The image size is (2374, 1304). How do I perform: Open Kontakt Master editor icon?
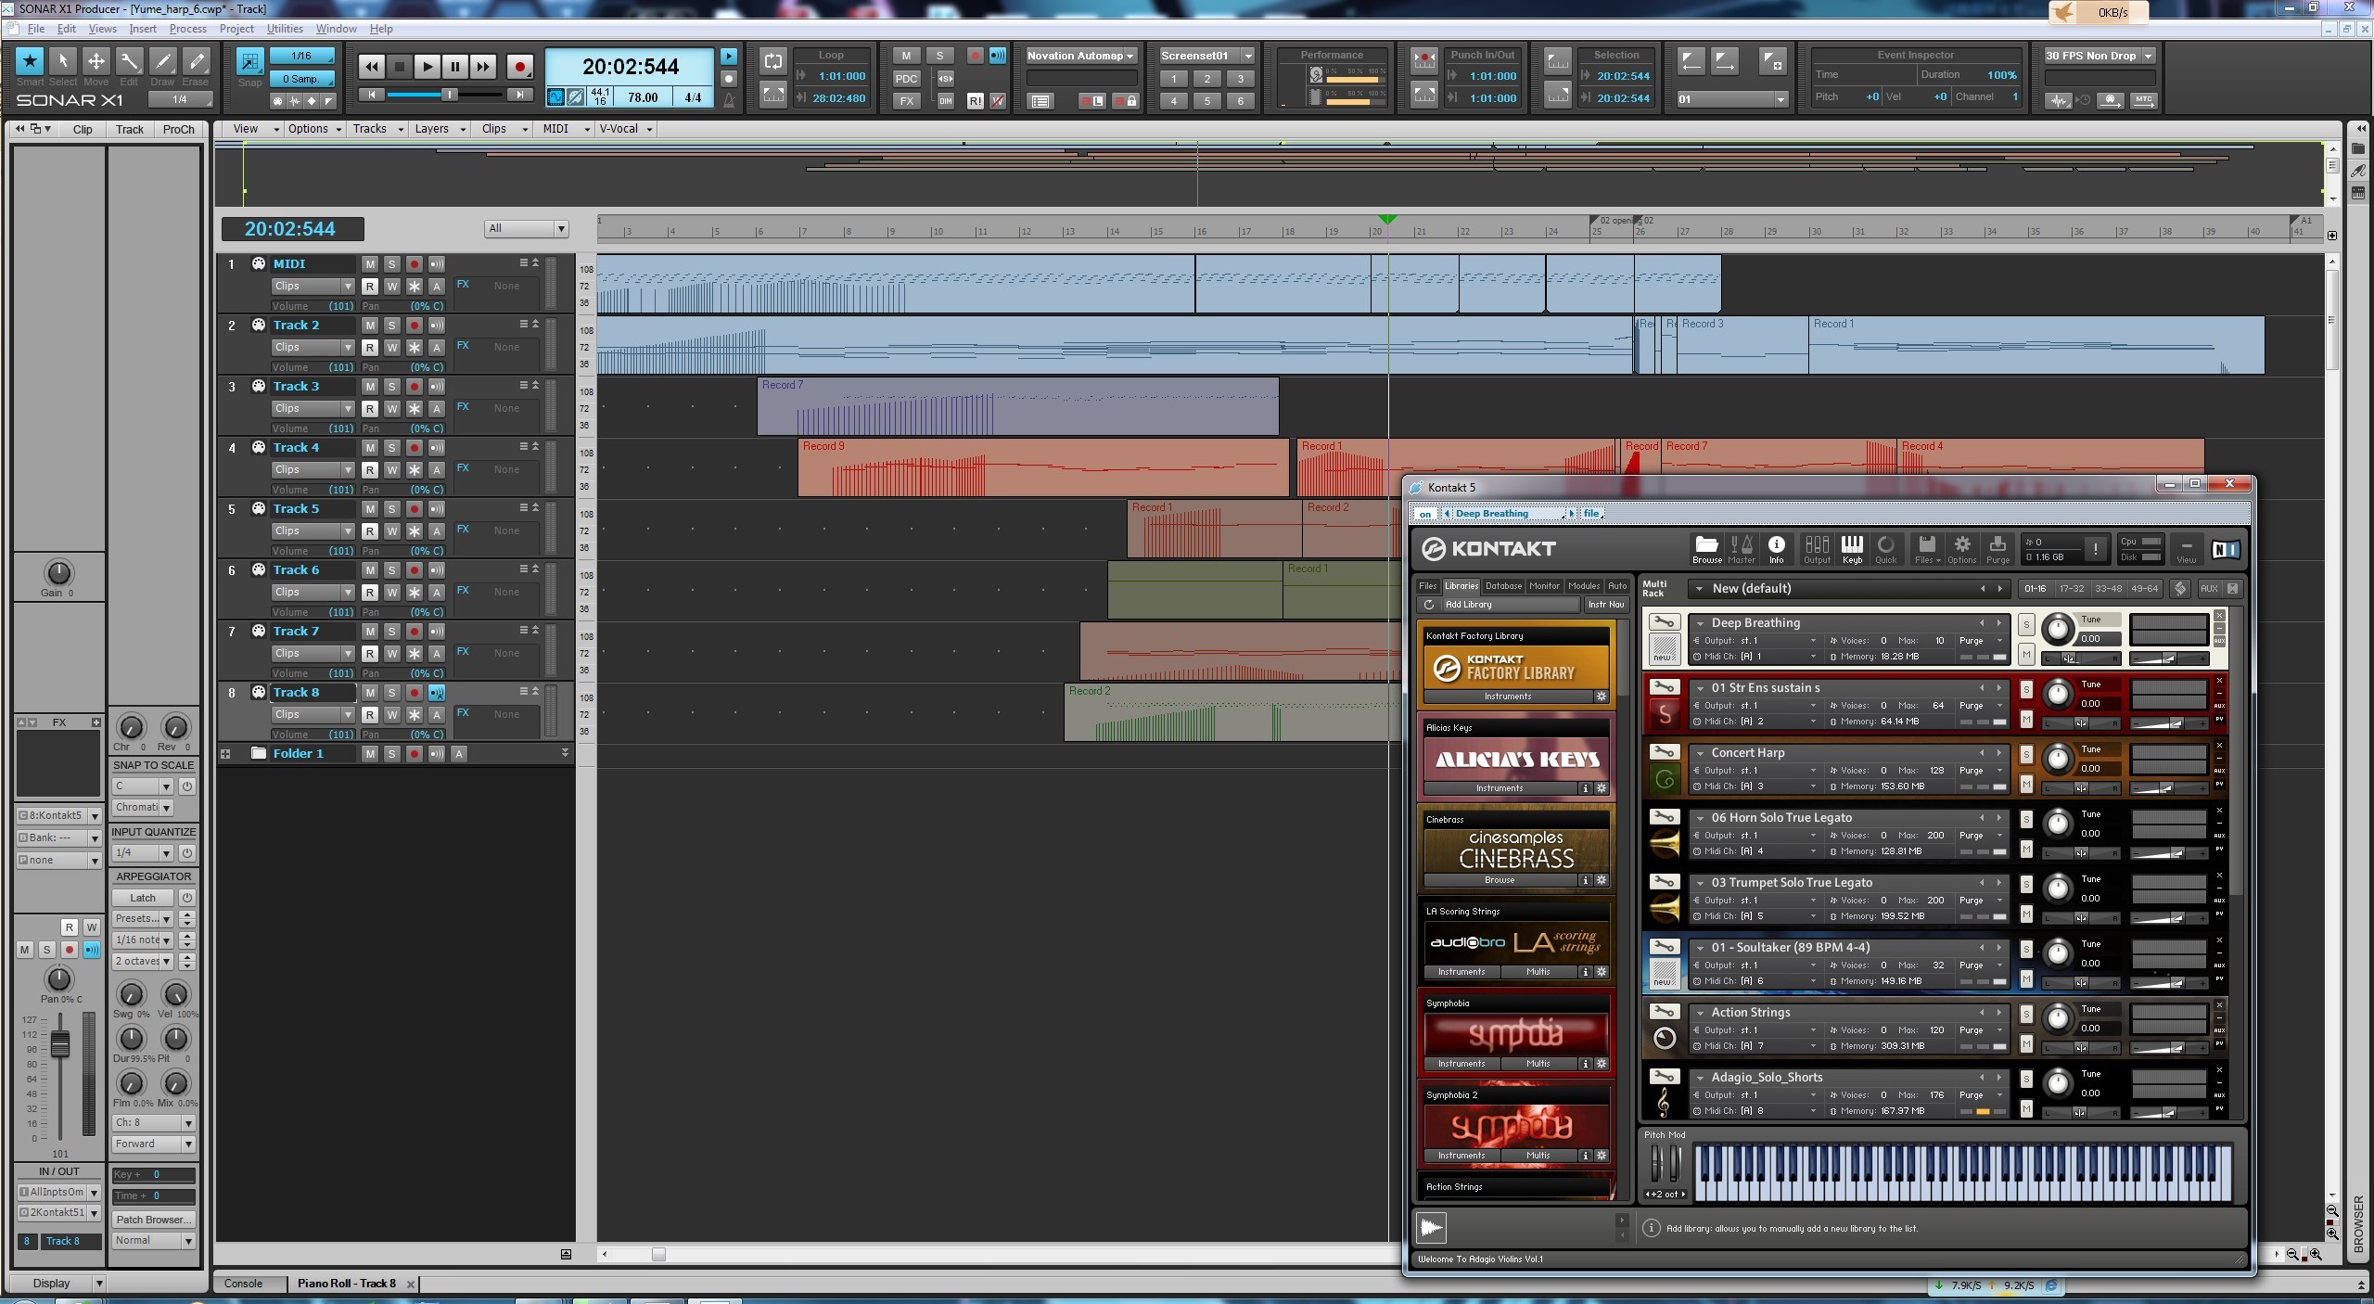click(1742, 549)
